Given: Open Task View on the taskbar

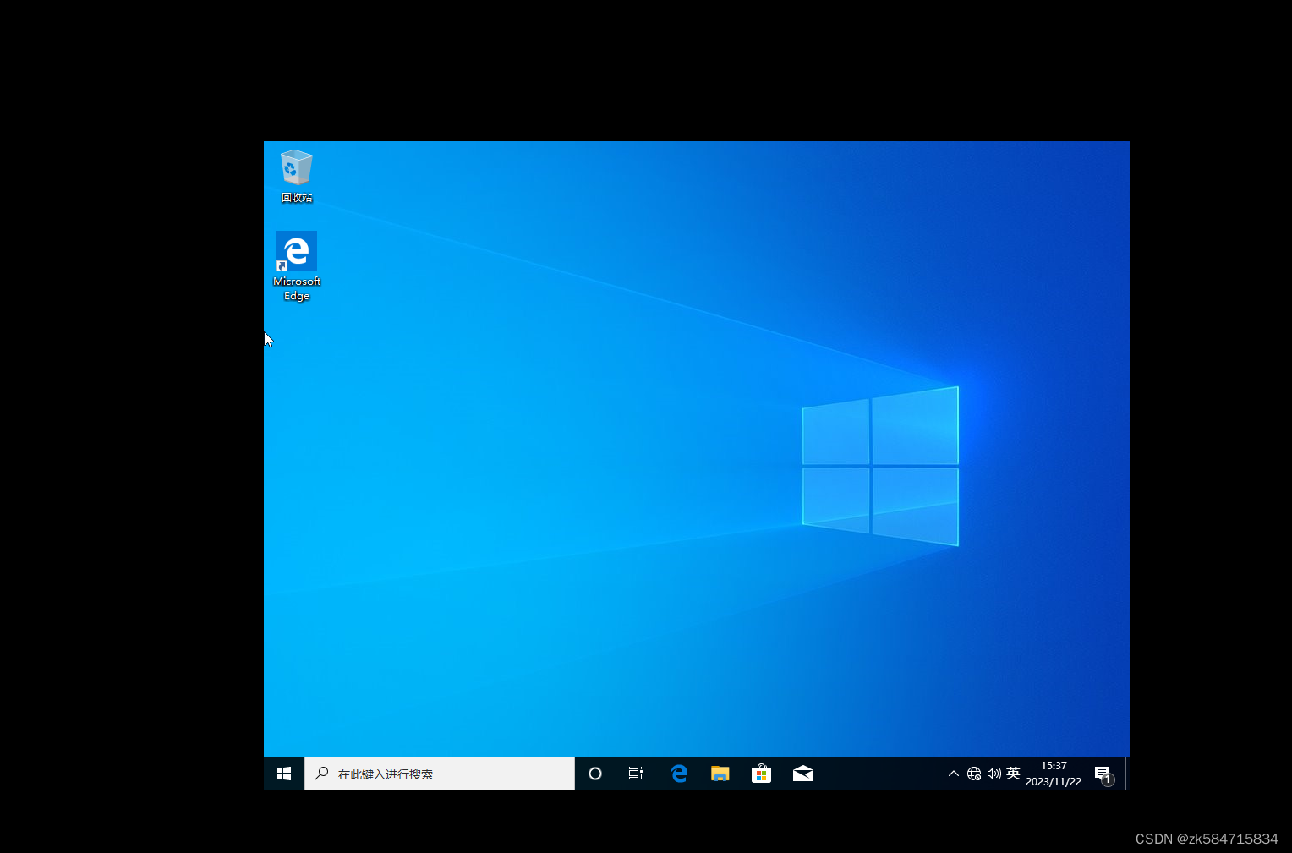Looking at the screenshot, I should pyautogui.click(x=636, y=774).
